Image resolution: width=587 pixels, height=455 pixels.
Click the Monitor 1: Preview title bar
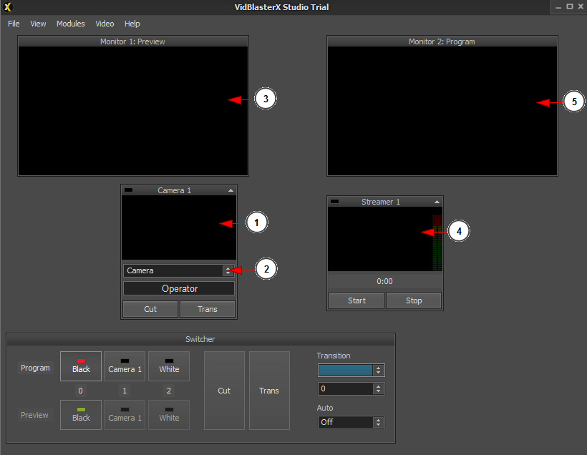[x=133, y=41]
